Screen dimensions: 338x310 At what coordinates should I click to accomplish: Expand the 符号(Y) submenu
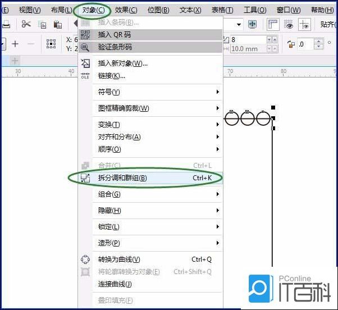[x=150, y=92]
